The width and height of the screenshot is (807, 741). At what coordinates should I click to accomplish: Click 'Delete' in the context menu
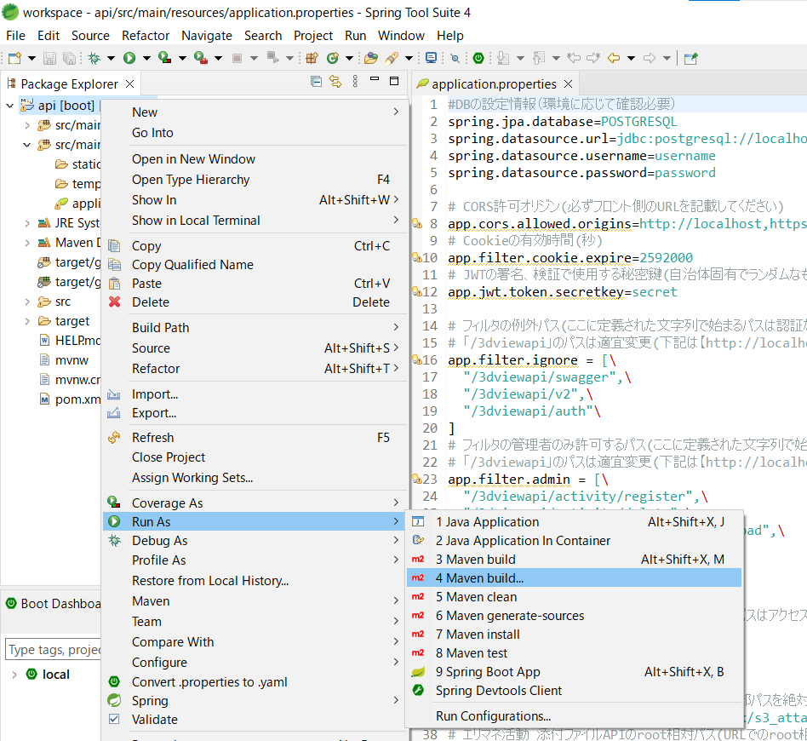coord(255,302)
